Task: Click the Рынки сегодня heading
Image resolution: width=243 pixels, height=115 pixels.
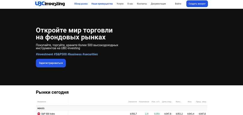Action: coord(52,92)
